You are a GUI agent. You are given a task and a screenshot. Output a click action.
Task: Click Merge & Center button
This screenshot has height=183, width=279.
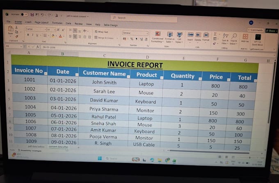[105, 38]
